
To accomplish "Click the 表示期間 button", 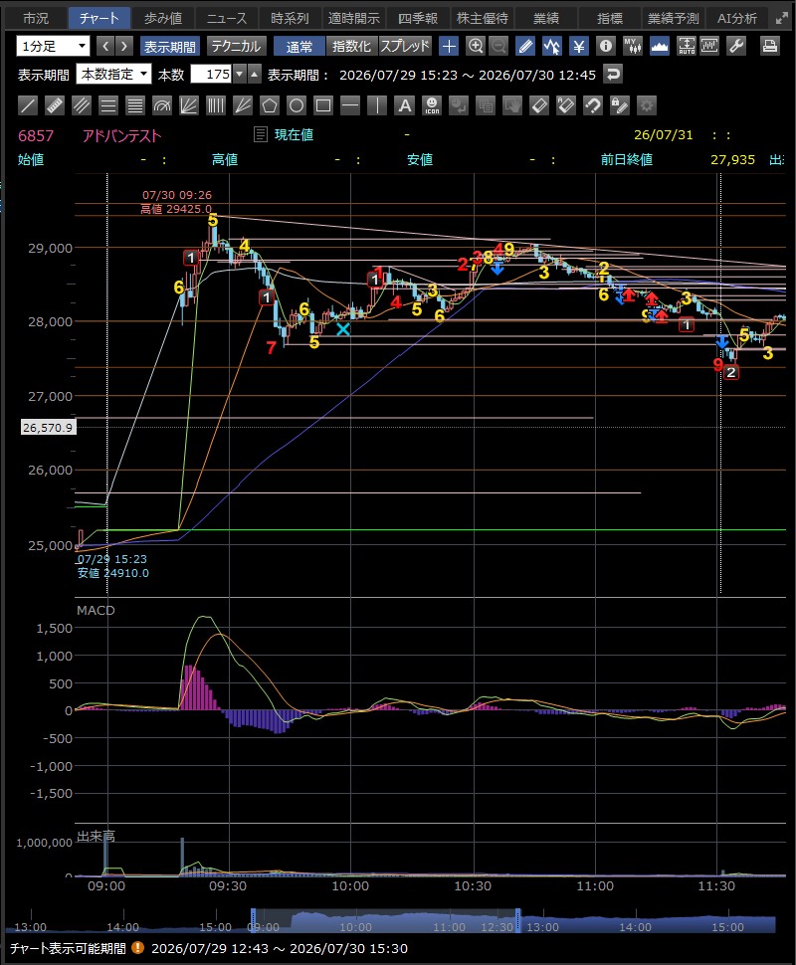I will (x=169, y=46).
